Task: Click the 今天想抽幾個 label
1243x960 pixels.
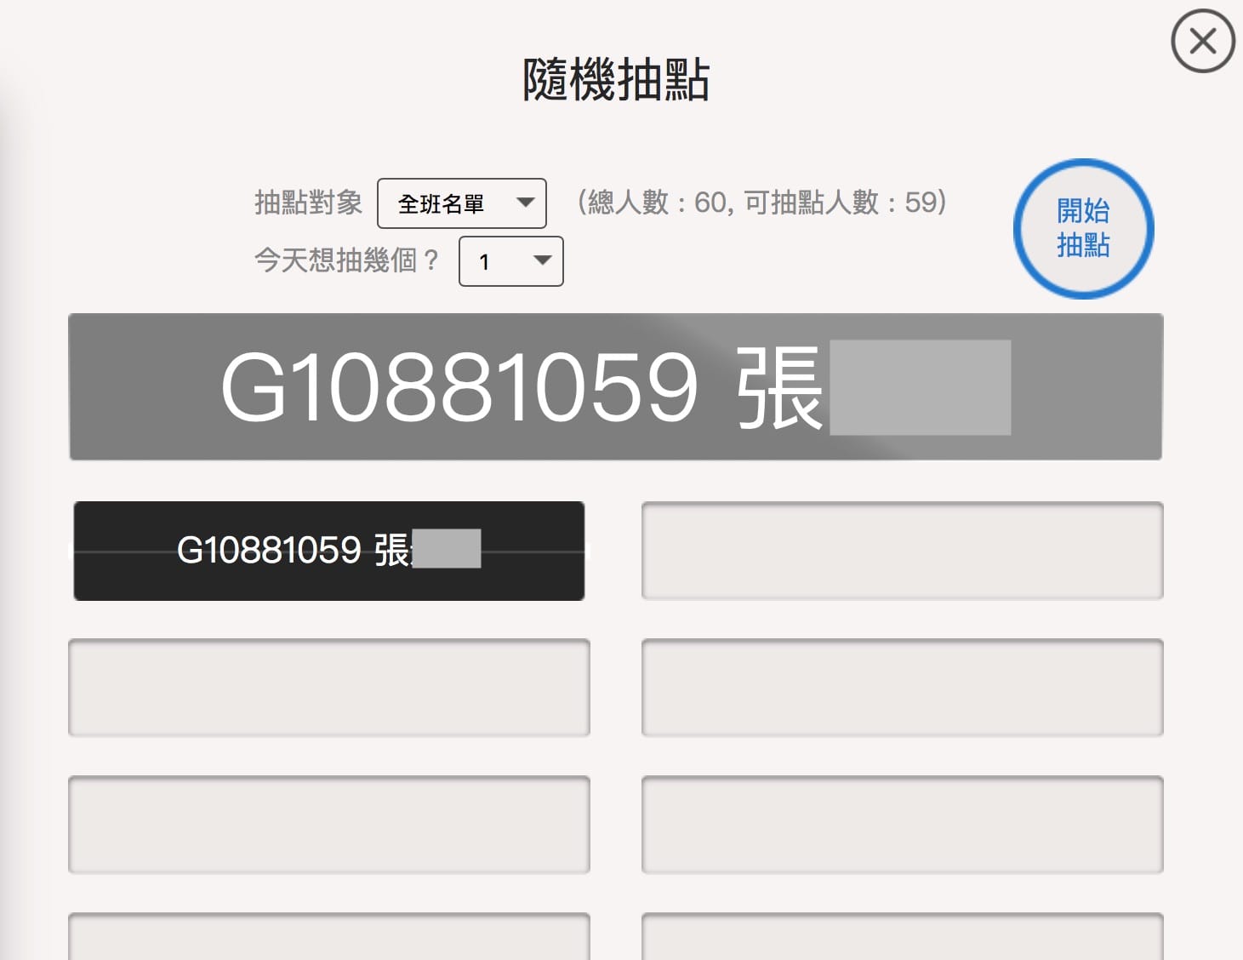Action: click(345, 260)
